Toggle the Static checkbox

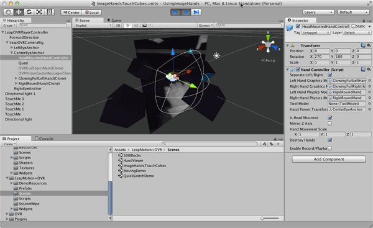pos(354,26)
